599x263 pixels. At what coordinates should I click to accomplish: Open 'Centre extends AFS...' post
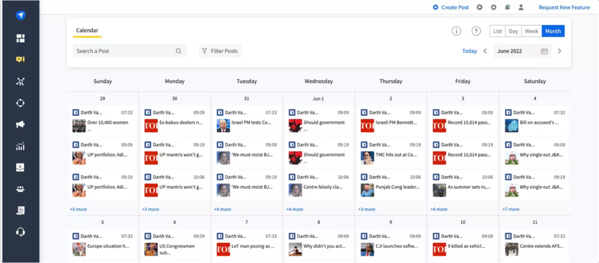pos(535,244)
